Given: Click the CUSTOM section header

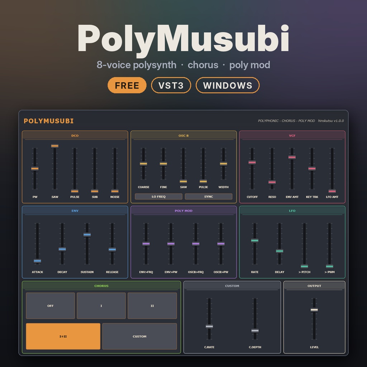Looking at the screenshot, I should [232, 286].
